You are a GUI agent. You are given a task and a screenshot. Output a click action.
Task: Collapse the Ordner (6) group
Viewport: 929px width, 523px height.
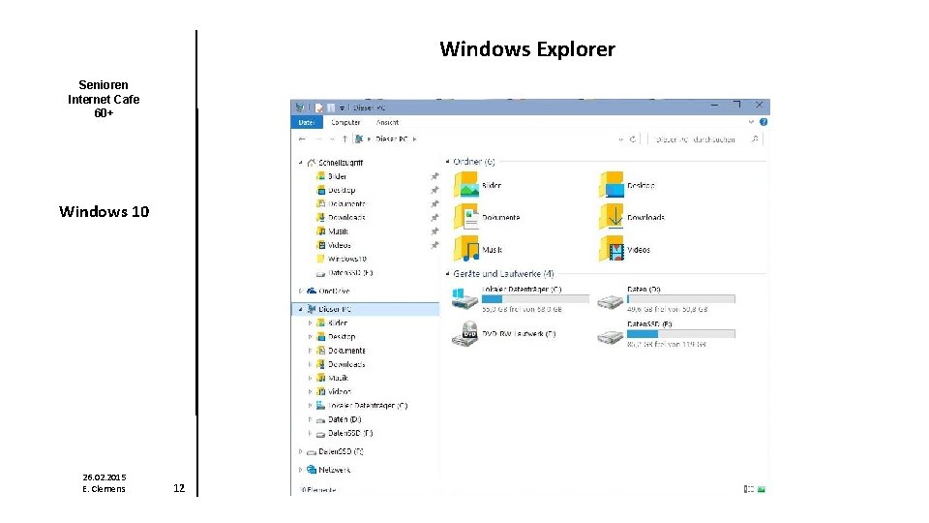click(447, 162)
